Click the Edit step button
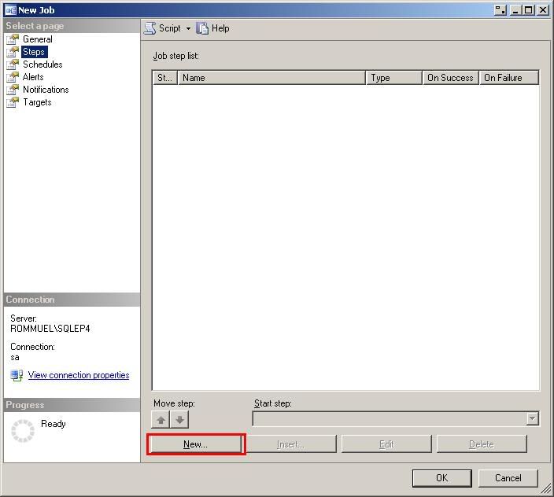The width and height of the screenshot is (554, 497). [386, 444]
